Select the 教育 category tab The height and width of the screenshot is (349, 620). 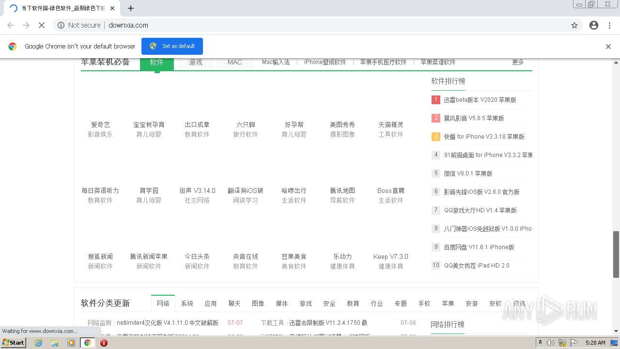pyautogui.click(x=353, y=303)
